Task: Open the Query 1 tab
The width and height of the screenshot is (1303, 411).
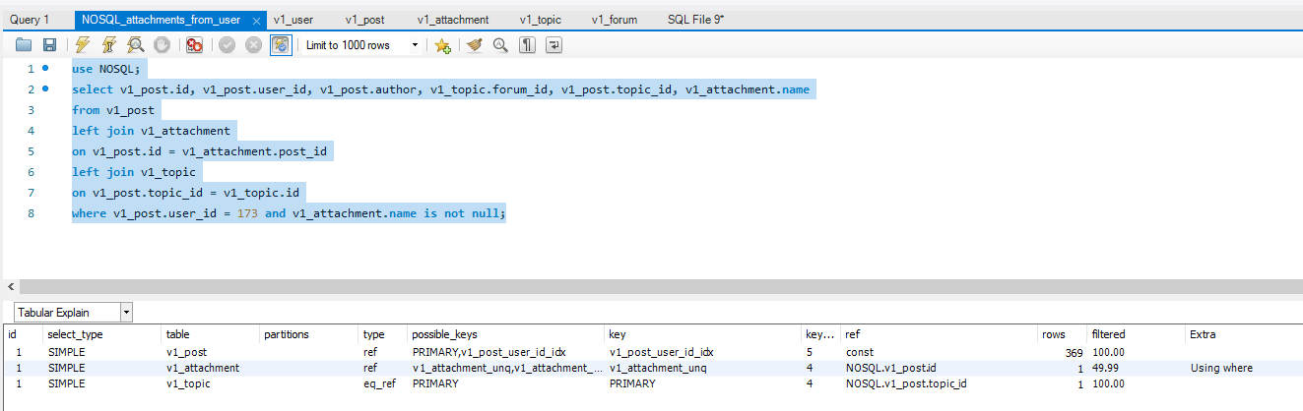Action: point(30,20)
